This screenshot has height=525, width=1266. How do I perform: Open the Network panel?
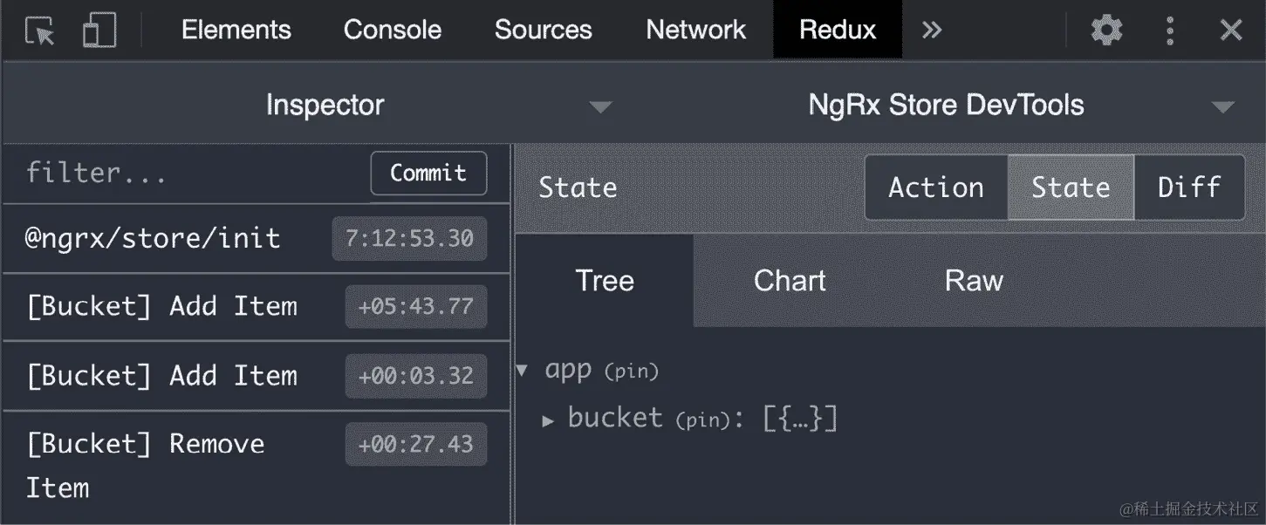(695, 29)
